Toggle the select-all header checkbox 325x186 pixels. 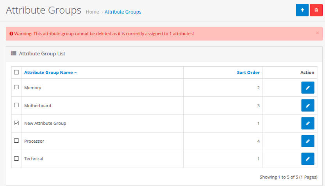click(x=16, y=72)
